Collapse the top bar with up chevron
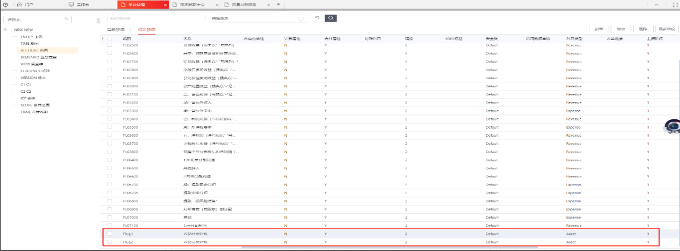 (x=657, y=4)
